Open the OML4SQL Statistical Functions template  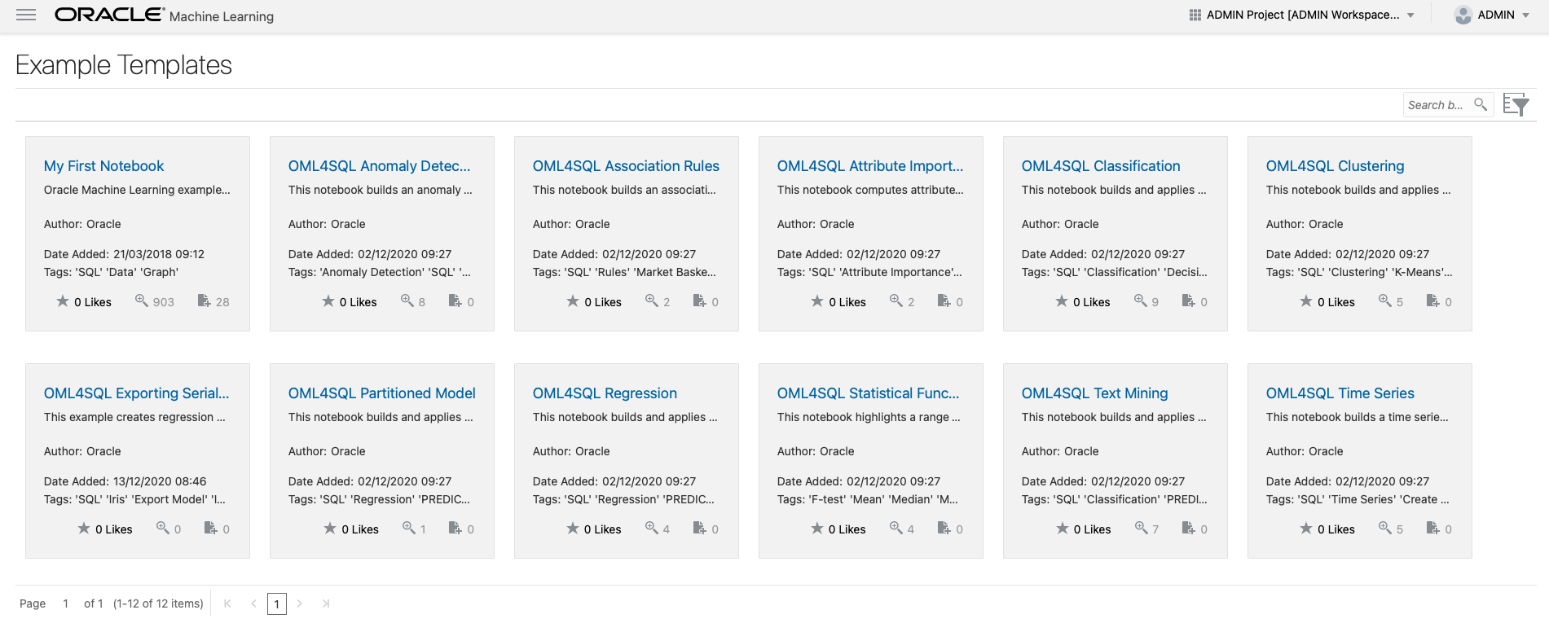(x=868, y=393)
